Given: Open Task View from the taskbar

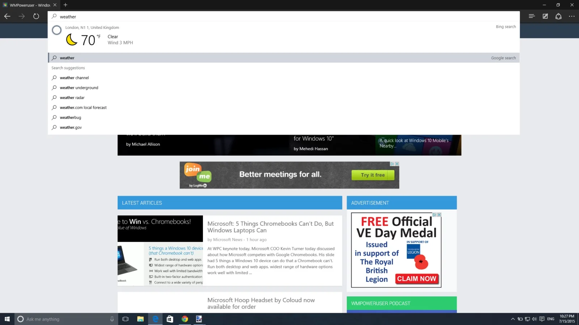Looking at the screenshot, I should pyautogui.click(x=126, y=319).
